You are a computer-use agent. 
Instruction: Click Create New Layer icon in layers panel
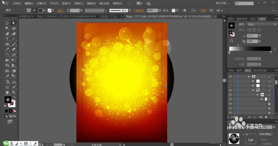click(266, 117)
